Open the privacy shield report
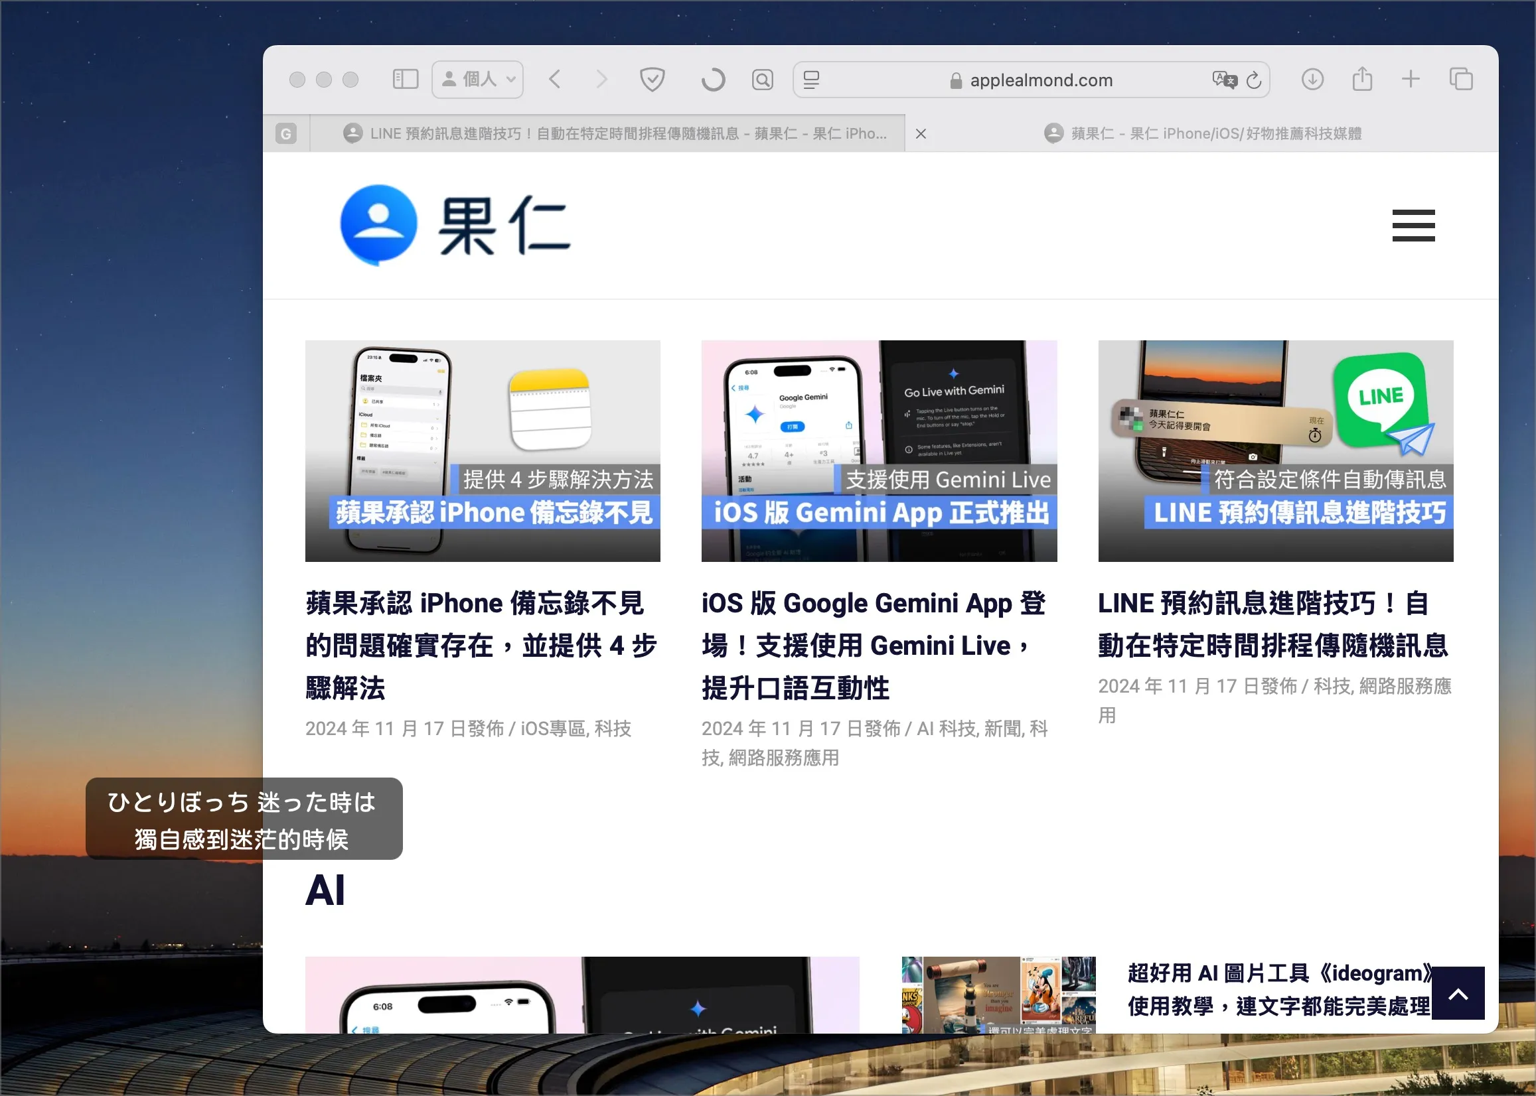 tap(653, 80)
